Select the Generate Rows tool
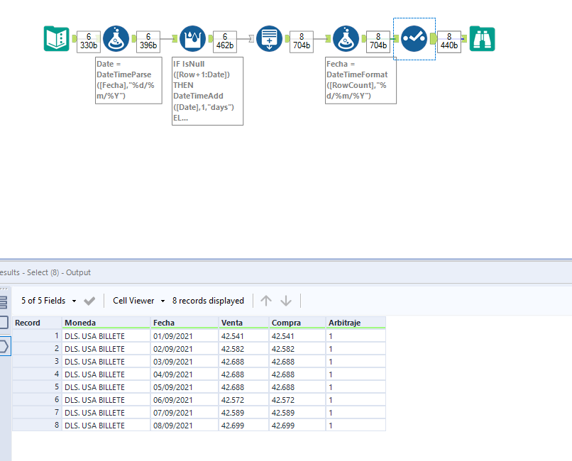Screen dimensions: 572x461 click(269, 38)
